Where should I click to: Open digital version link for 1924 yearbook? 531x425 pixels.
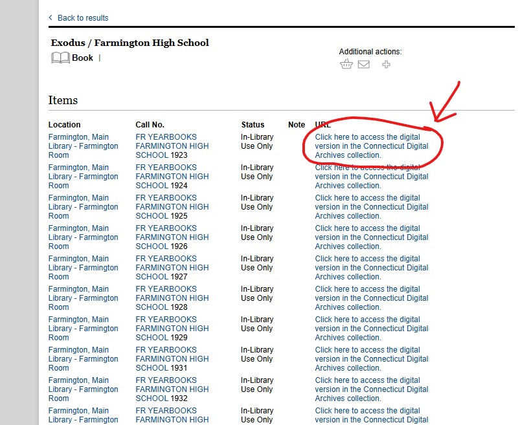point(372,177)
